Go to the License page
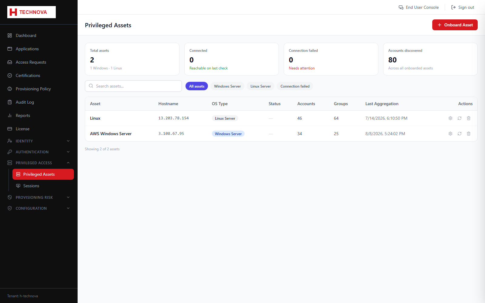 tap(39, 129)
